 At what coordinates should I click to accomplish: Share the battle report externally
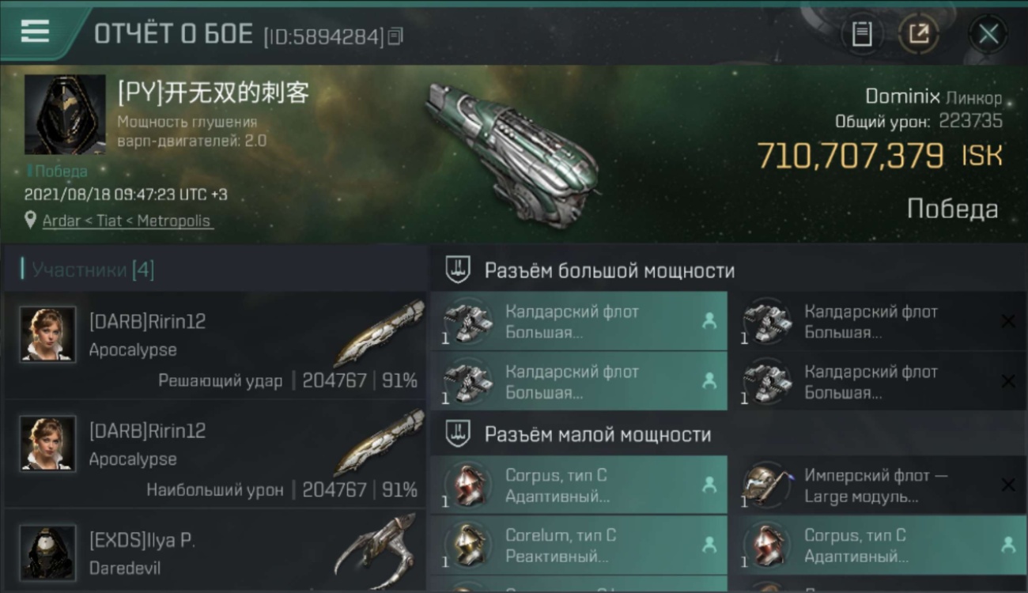click(x=919, y=34)
